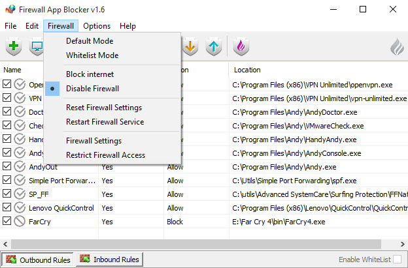Open the Options menu
Screen dimensions: 408x268
click(x=97, y=26)
